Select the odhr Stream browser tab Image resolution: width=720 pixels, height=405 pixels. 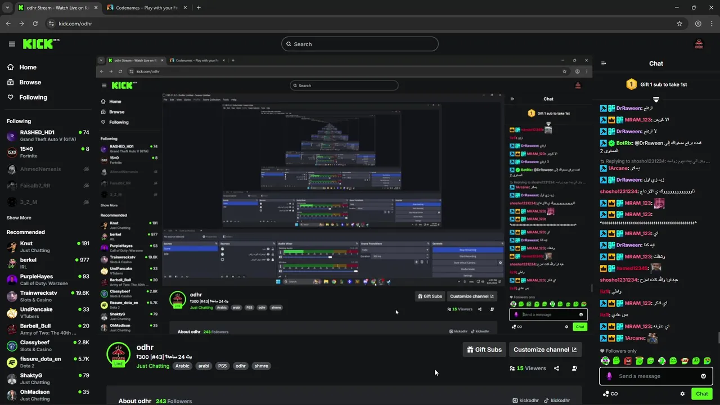point(57,8)
